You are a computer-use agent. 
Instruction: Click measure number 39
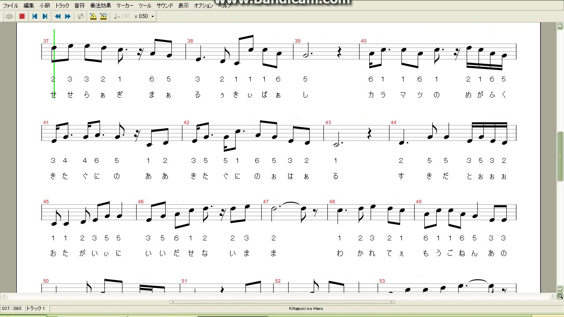pos(297,41)
